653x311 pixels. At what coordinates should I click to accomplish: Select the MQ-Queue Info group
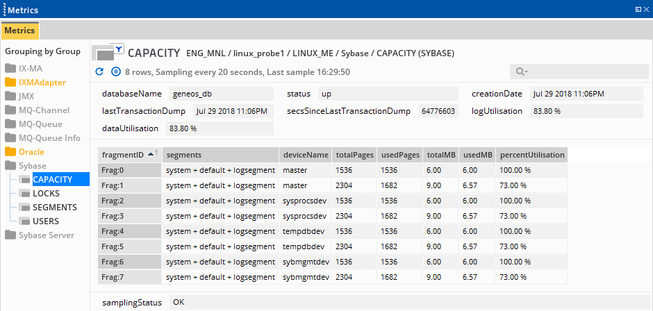(x=49, y=138)
